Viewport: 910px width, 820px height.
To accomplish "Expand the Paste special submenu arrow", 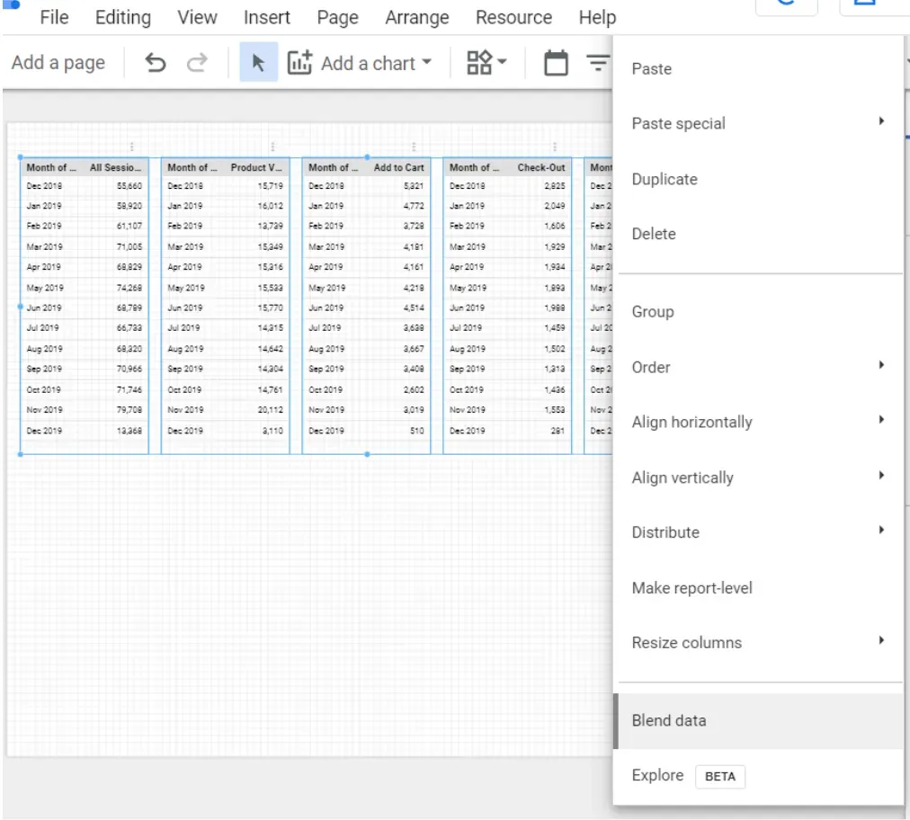I will (x=881, y=121).
